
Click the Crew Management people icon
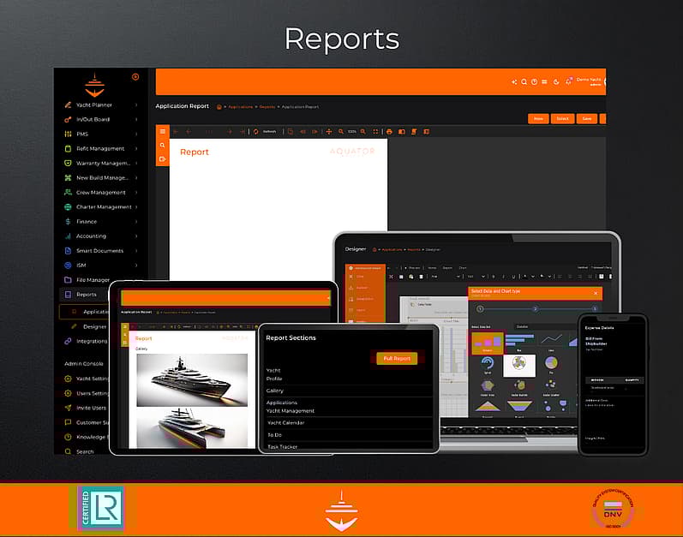tap(68, 193)
